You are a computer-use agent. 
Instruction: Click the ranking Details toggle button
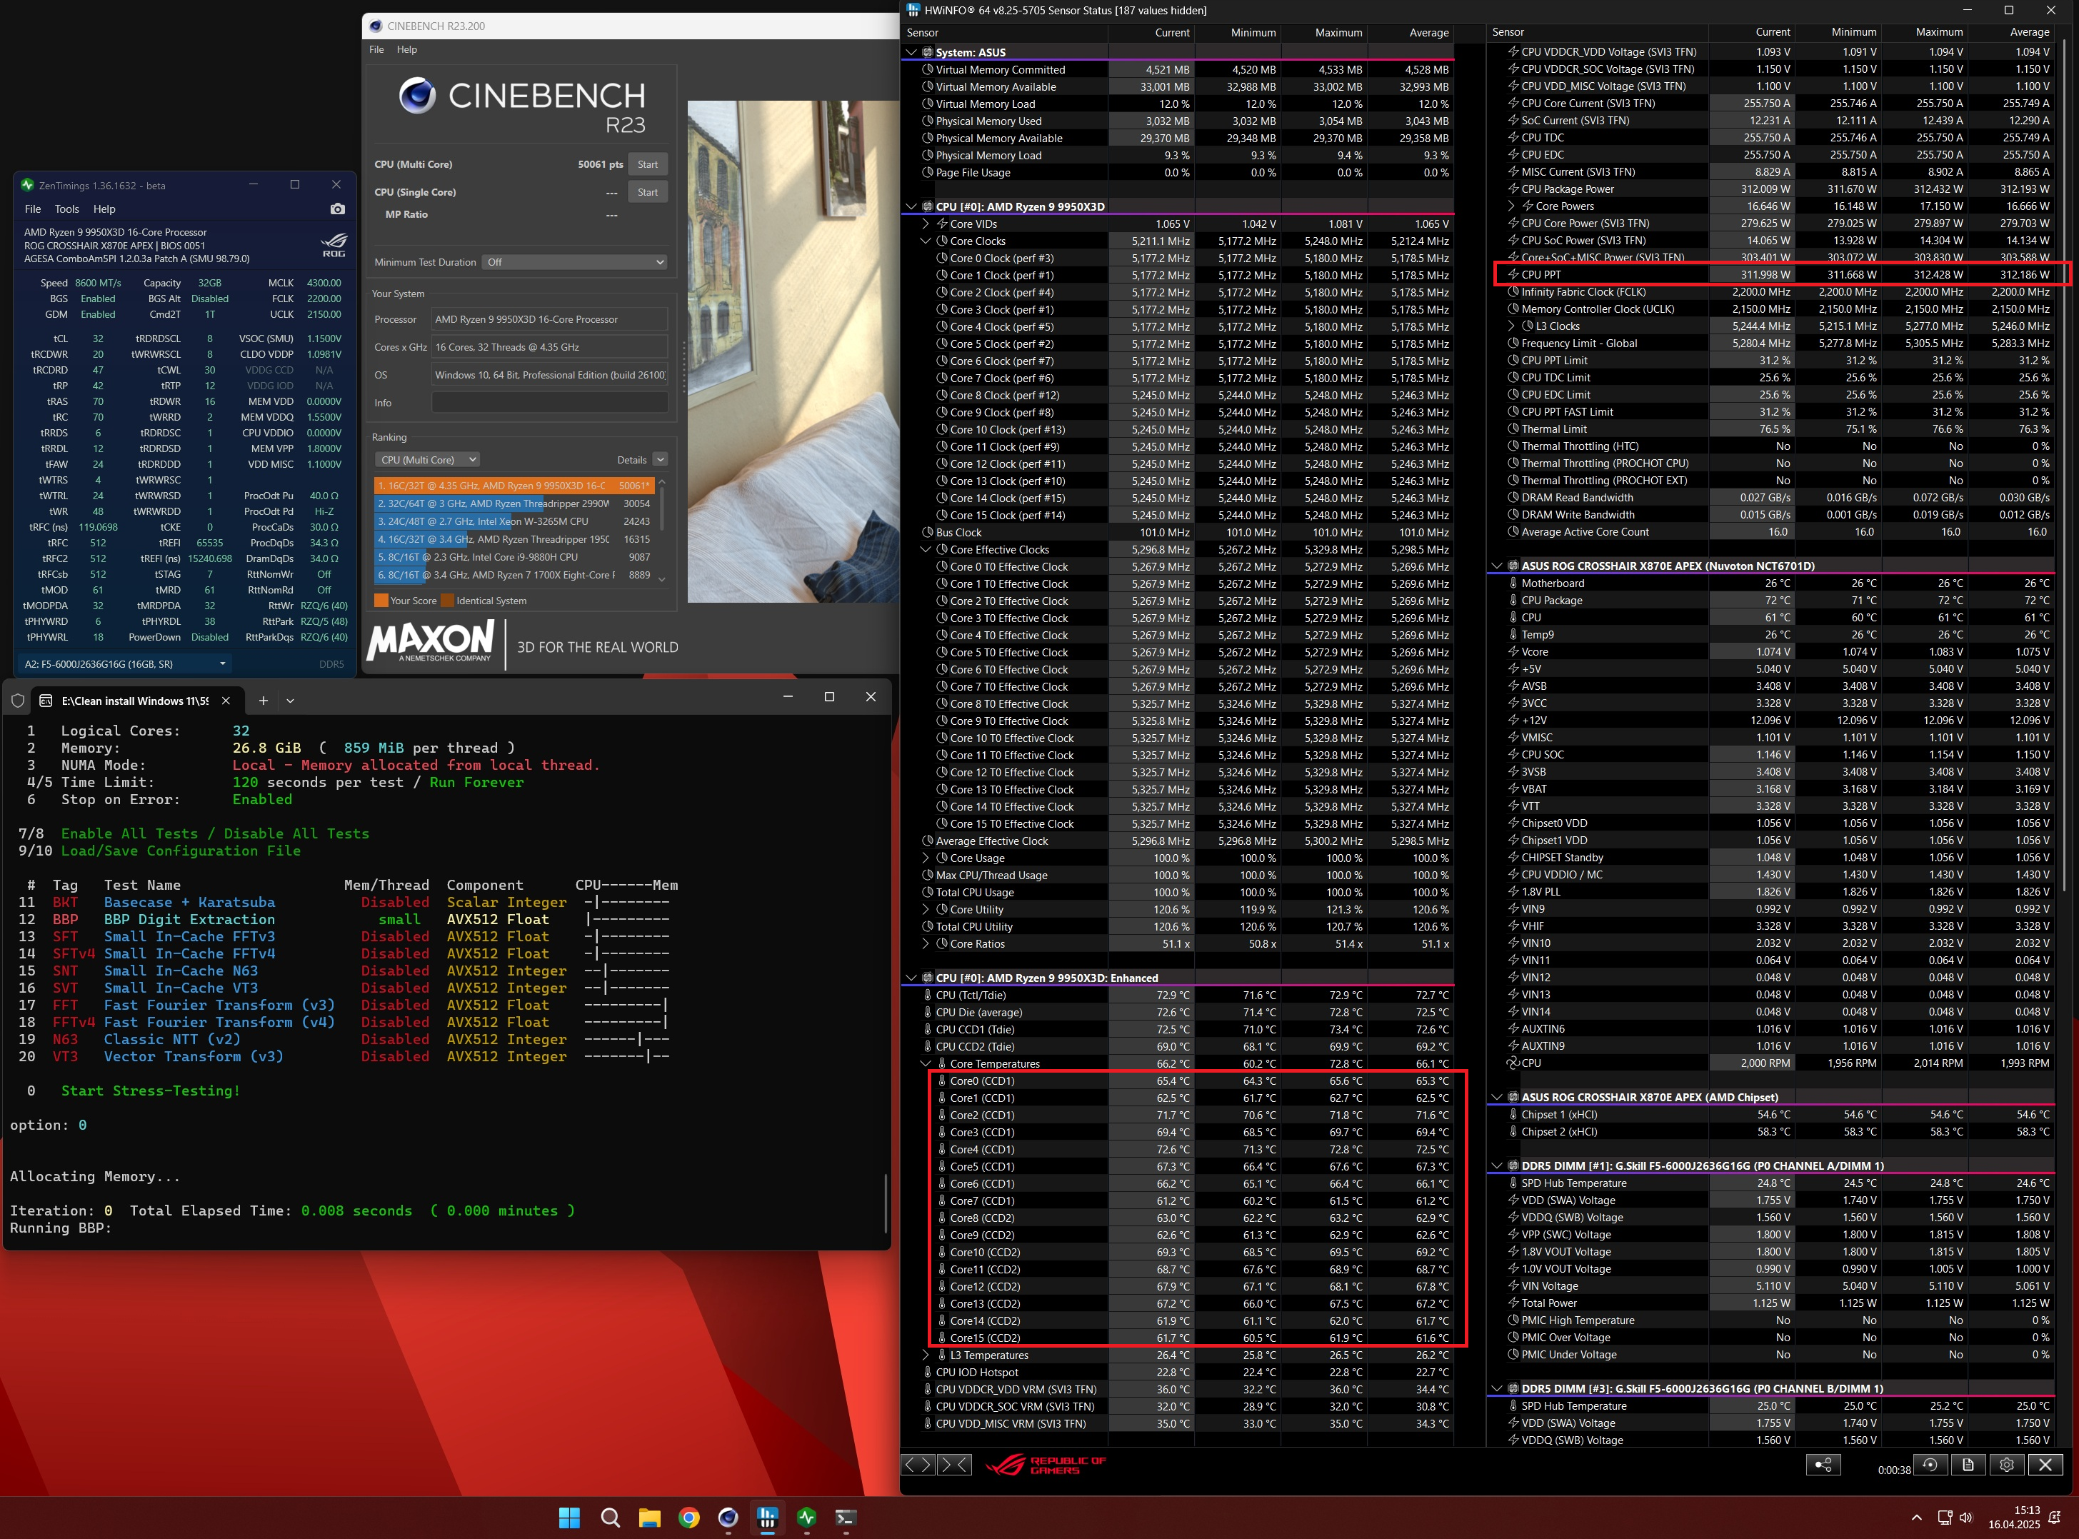click(659, 460)
